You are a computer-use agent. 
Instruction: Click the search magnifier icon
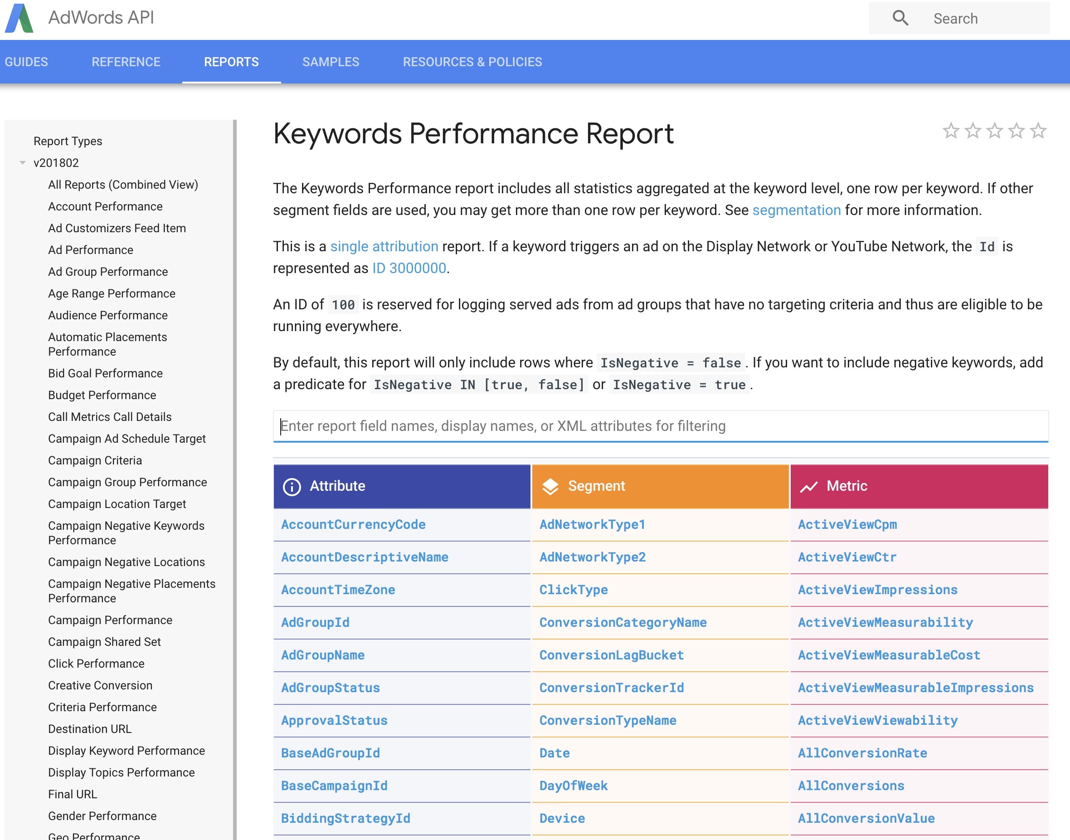[x=900, y=18]
